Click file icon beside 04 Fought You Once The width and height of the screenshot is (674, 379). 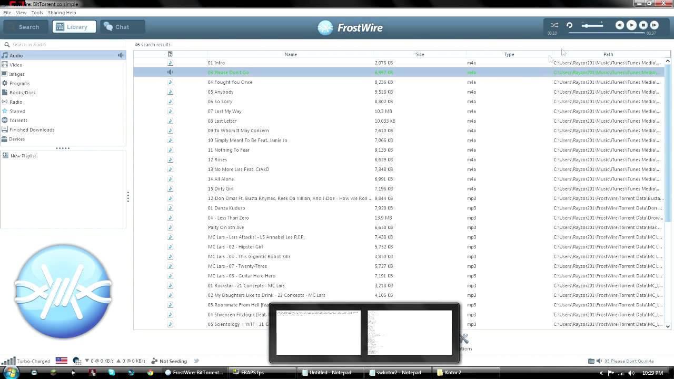(x=170, y=82)
